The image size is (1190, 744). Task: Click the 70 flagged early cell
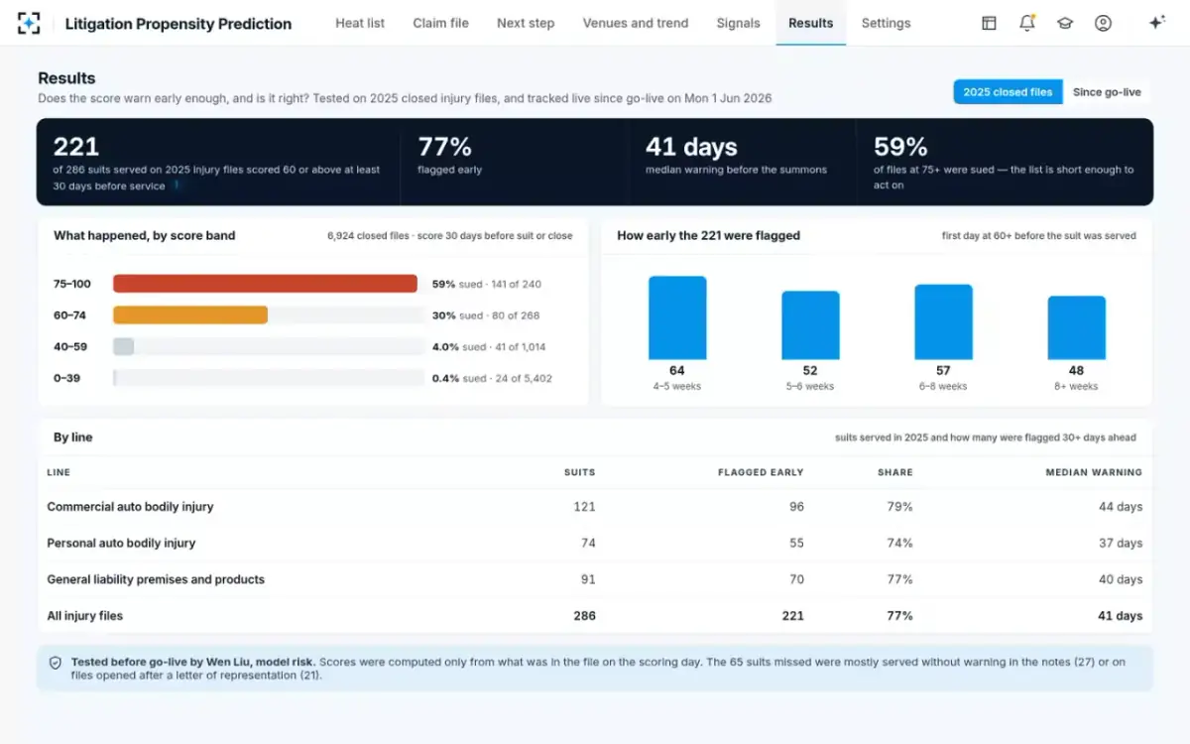click(x=796, y=579)
